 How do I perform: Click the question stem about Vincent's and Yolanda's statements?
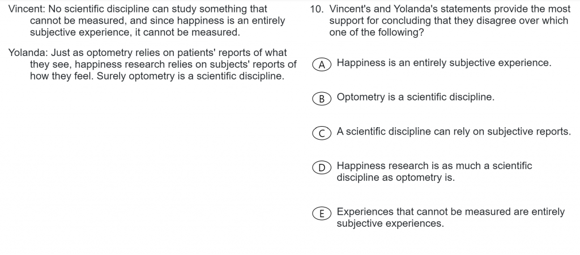point(450,21)
